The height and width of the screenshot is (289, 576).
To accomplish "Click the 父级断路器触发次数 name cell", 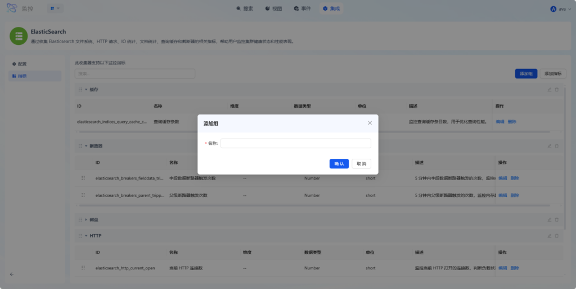I will click(x=188, y=195).
